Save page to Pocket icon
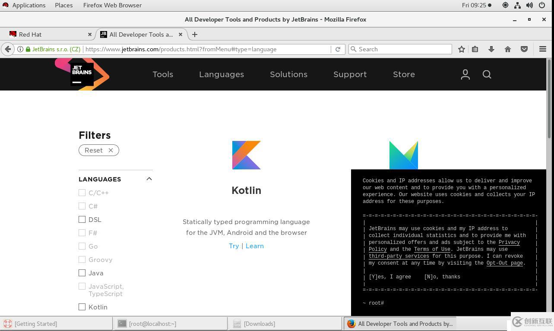This screenshot has height=331, width=554. point(524,49)
